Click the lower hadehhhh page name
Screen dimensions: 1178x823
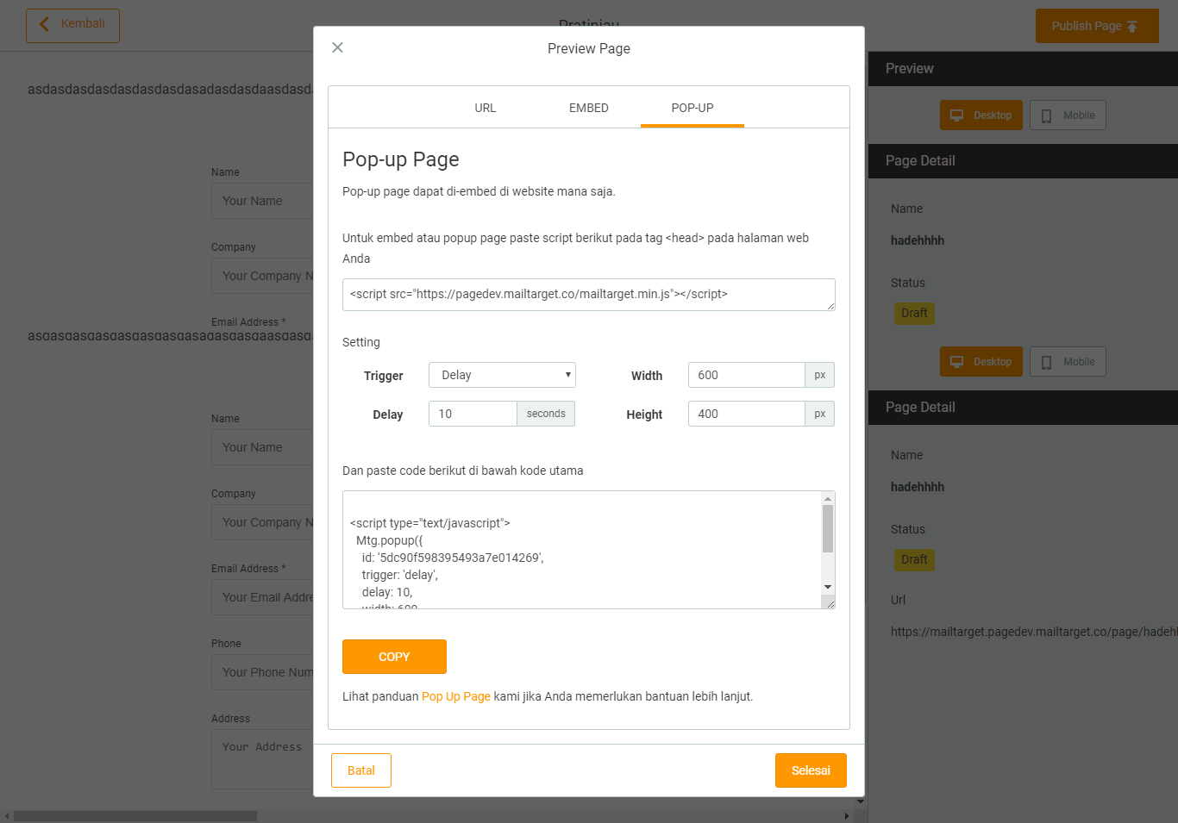click(x=918, y=487)
